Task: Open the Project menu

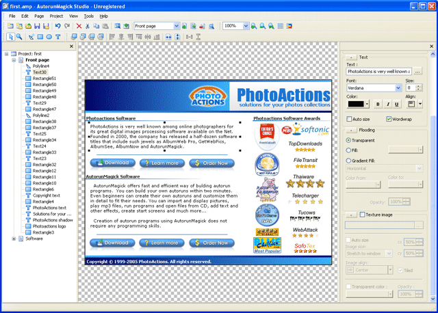Action: (x=56, y=16)
